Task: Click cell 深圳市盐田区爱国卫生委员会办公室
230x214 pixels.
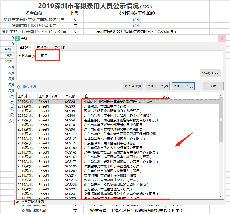Action: [34, 32]
